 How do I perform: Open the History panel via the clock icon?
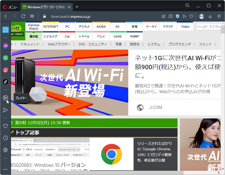click(5, 138)
